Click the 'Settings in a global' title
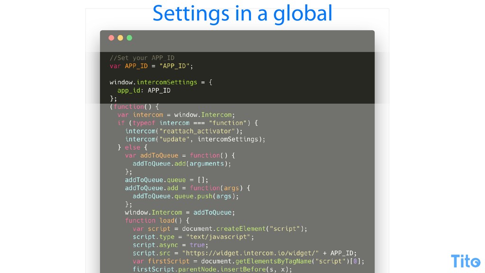 (x=242, y=13)
